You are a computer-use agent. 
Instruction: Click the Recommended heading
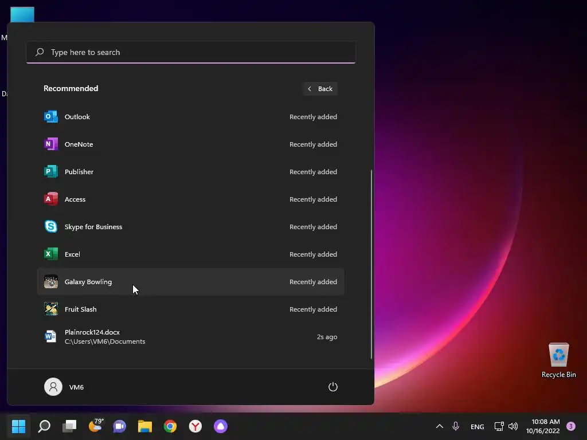click(71, 88)
